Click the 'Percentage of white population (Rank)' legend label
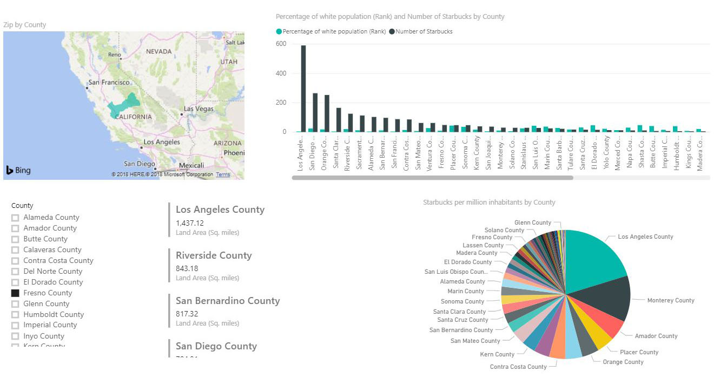 pos(334,31)
